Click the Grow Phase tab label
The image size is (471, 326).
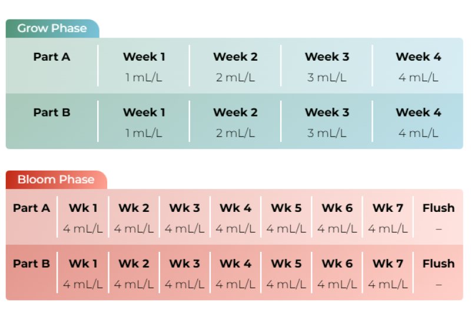click(x=52, y=28)
